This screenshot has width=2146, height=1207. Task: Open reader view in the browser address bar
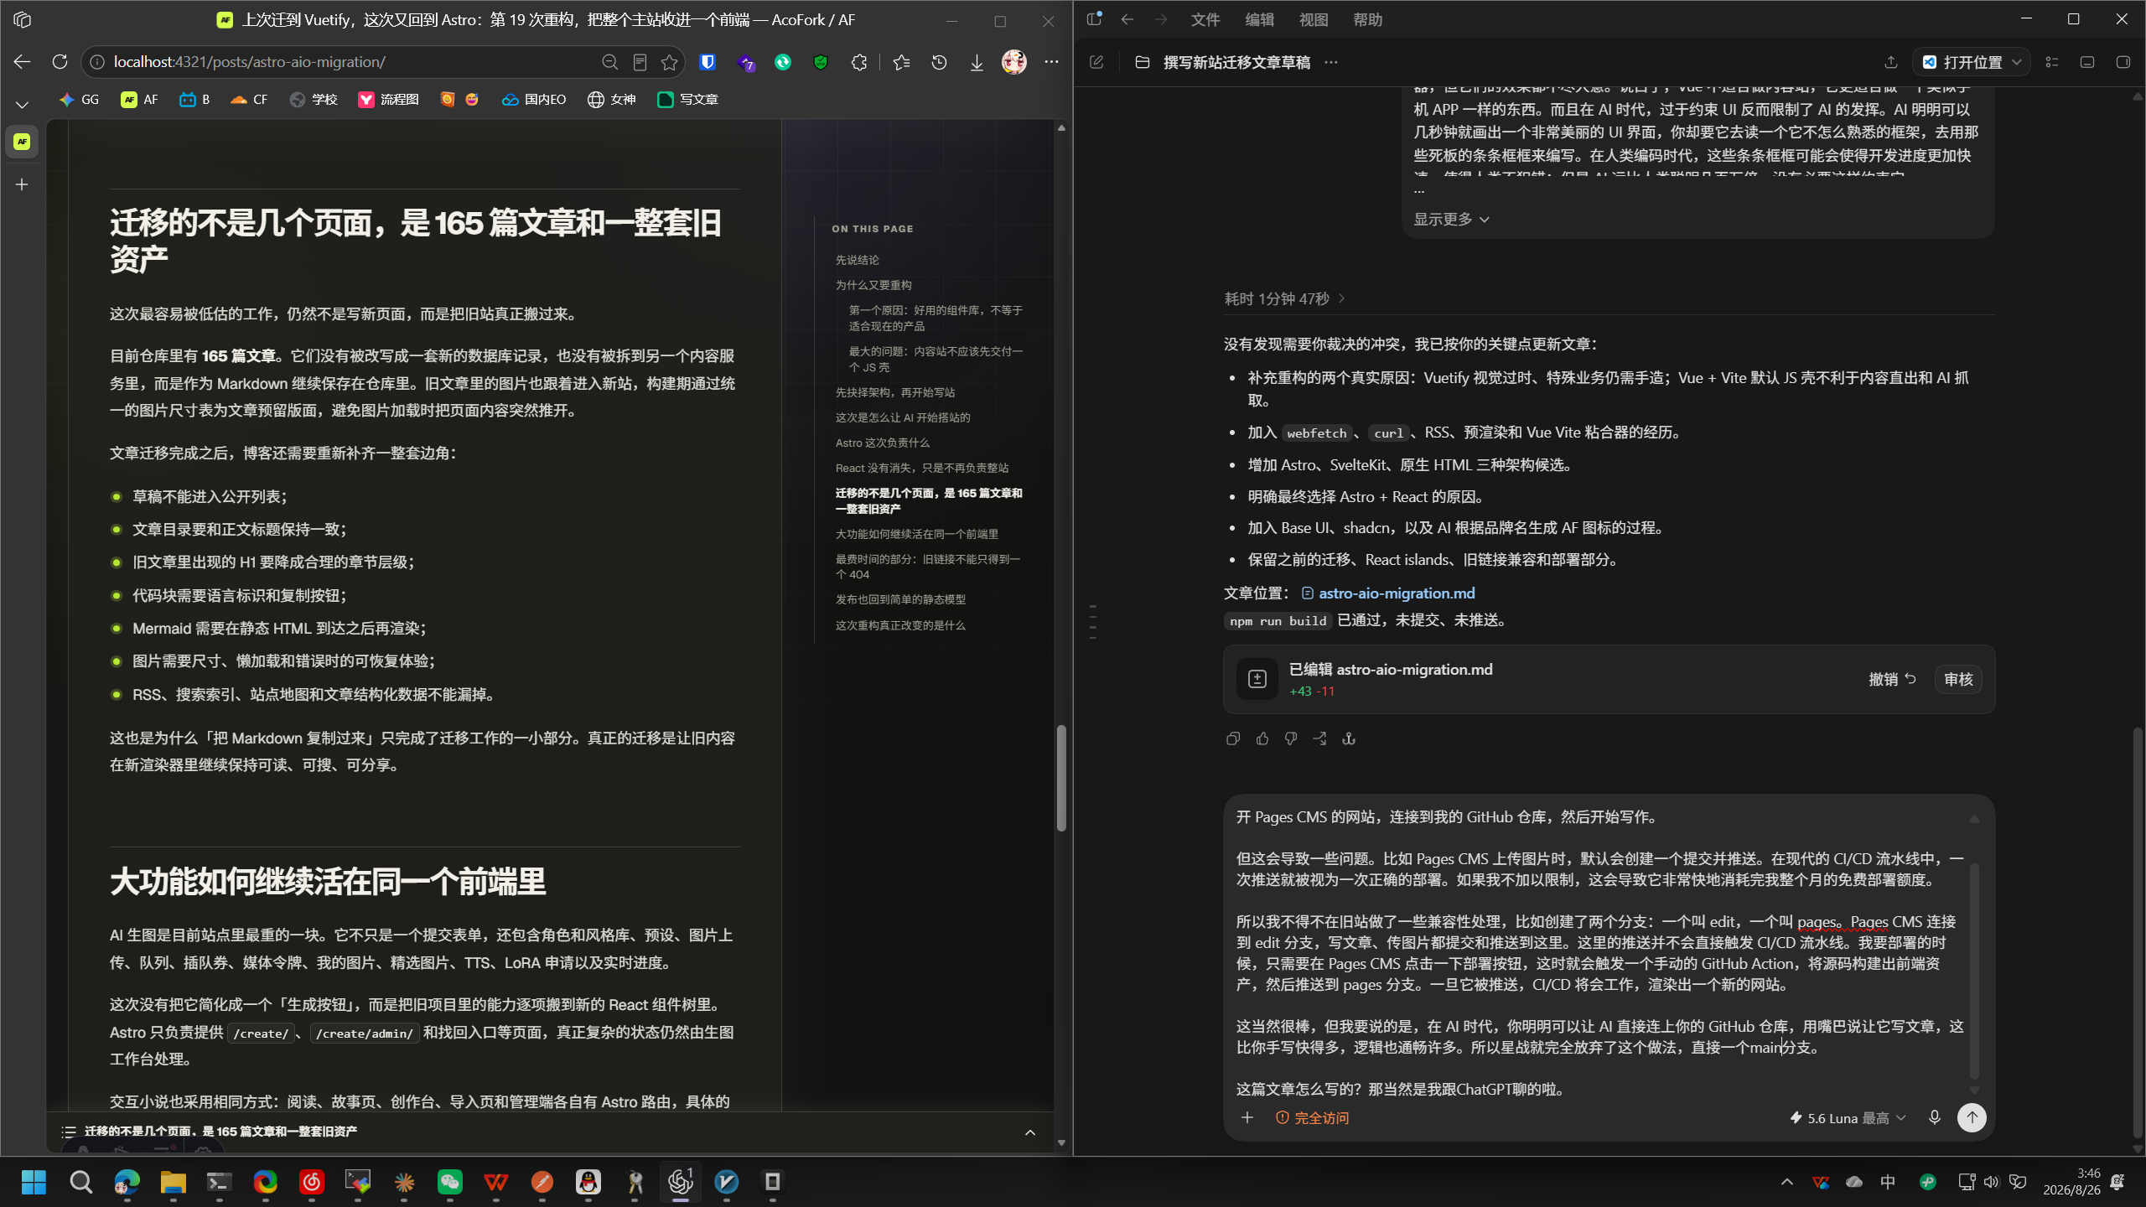[x=640, y=62]
